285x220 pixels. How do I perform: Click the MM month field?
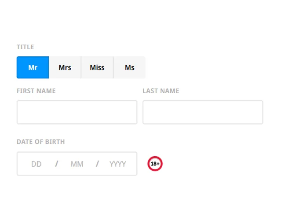[77, 164]
